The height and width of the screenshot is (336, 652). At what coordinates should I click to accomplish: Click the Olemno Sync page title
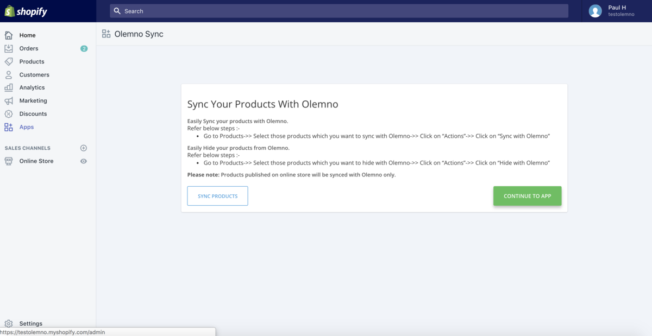coord(139,34)
